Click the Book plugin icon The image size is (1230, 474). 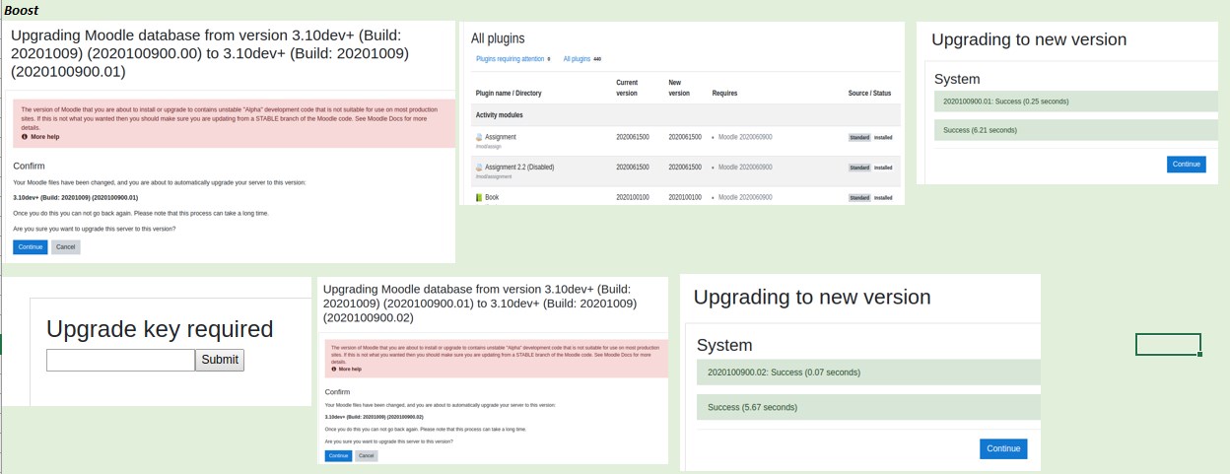pyautogui.click(x=480, y=198)
